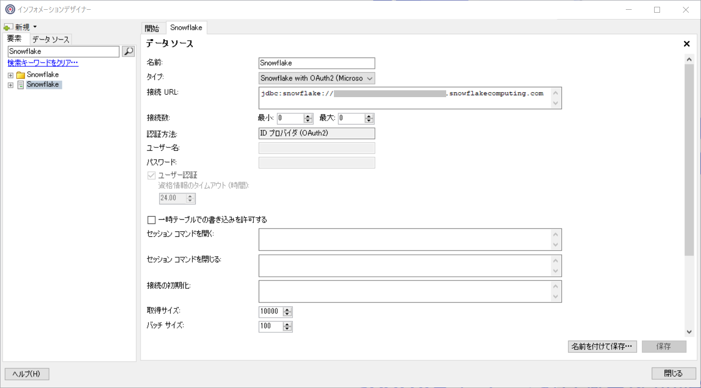Click 接続 URL box scroll down arrow
This screenshot has height=388, width=701.
point(556,103)
